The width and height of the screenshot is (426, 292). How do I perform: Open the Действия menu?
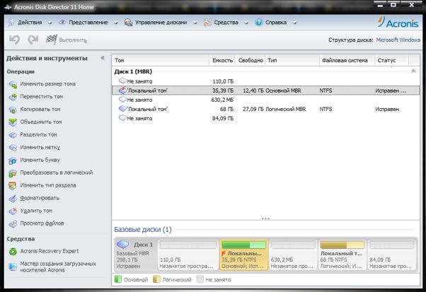[30, 23]
